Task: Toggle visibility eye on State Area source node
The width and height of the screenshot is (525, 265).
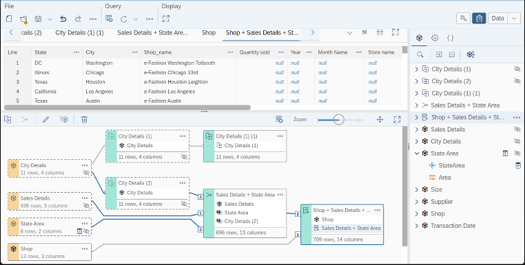Action: 86,231
